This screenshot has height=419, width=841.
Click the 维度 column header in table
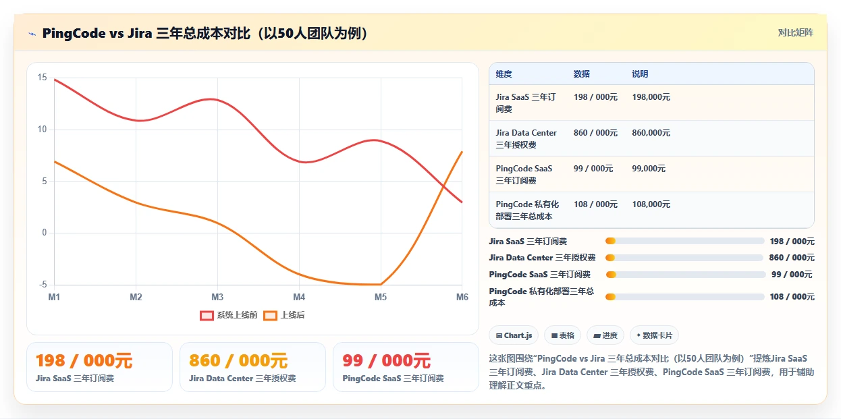504,74
